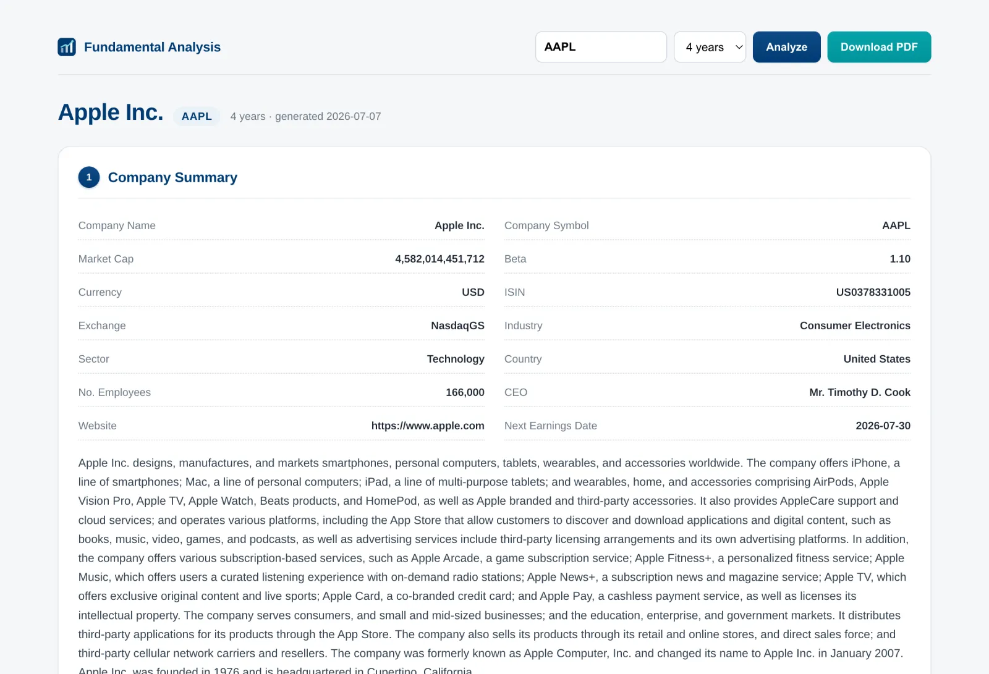Viewport: 989px width, 674px height.
Task: Select the Currency value USD
Action: 473,292
